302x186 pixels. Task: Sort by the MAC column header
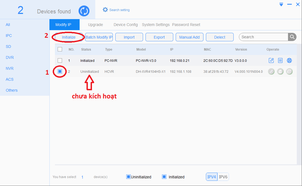coord(208,49)
